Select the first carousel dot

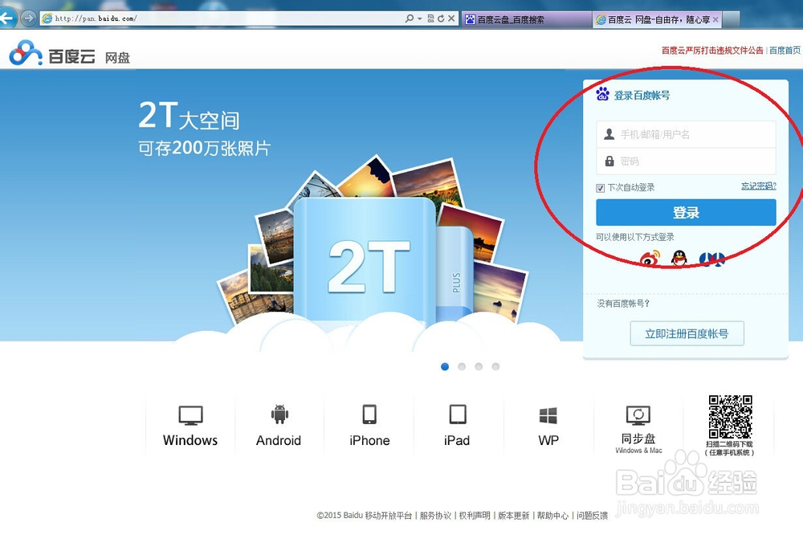(445, 366)
